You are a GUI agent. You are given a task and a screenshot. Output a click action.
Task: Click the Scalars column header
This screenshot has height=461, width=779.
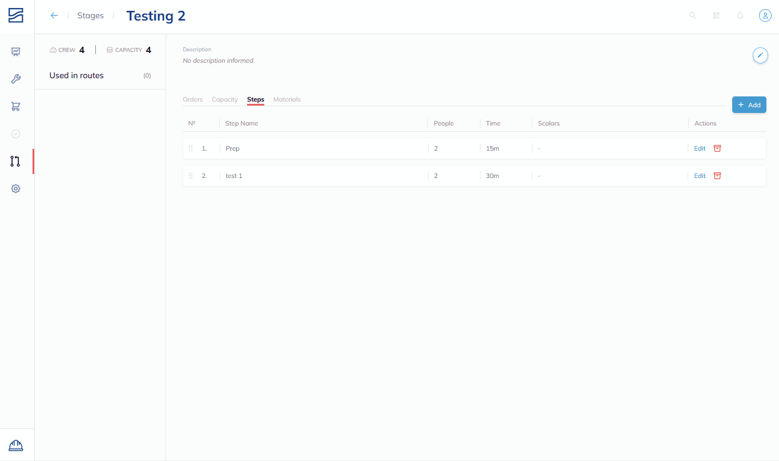(x=549, y=123)
